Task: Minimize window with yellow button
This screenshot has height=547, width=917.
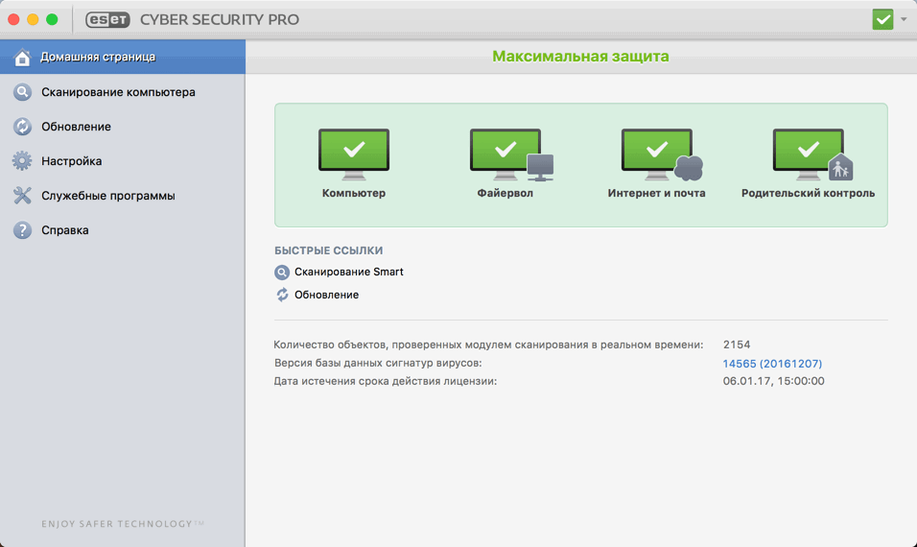Action: point(33,19)
